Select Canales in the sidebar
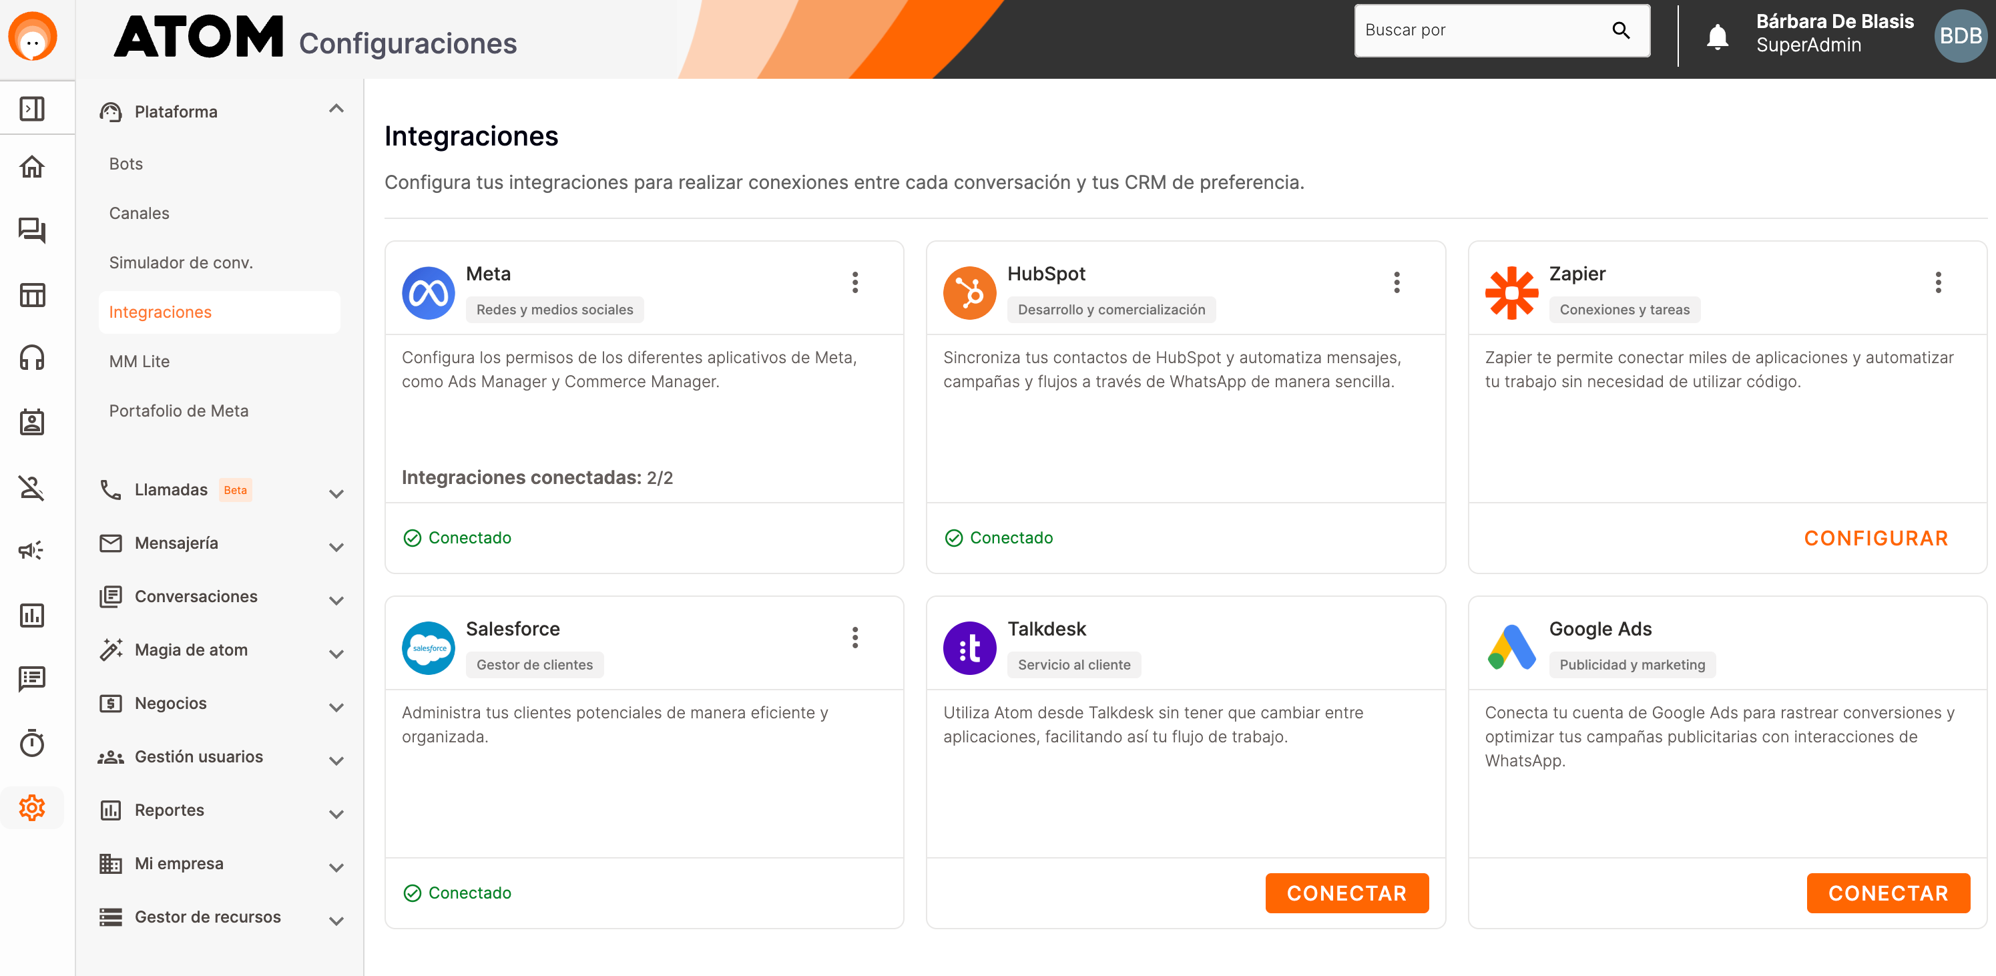The height and width of the screenshot is (976, 1996). click(139, 213)
